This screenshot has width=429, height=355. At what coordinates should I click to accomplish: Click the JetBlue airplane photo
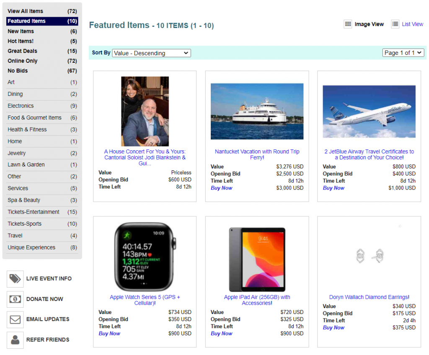pos(369,112)
